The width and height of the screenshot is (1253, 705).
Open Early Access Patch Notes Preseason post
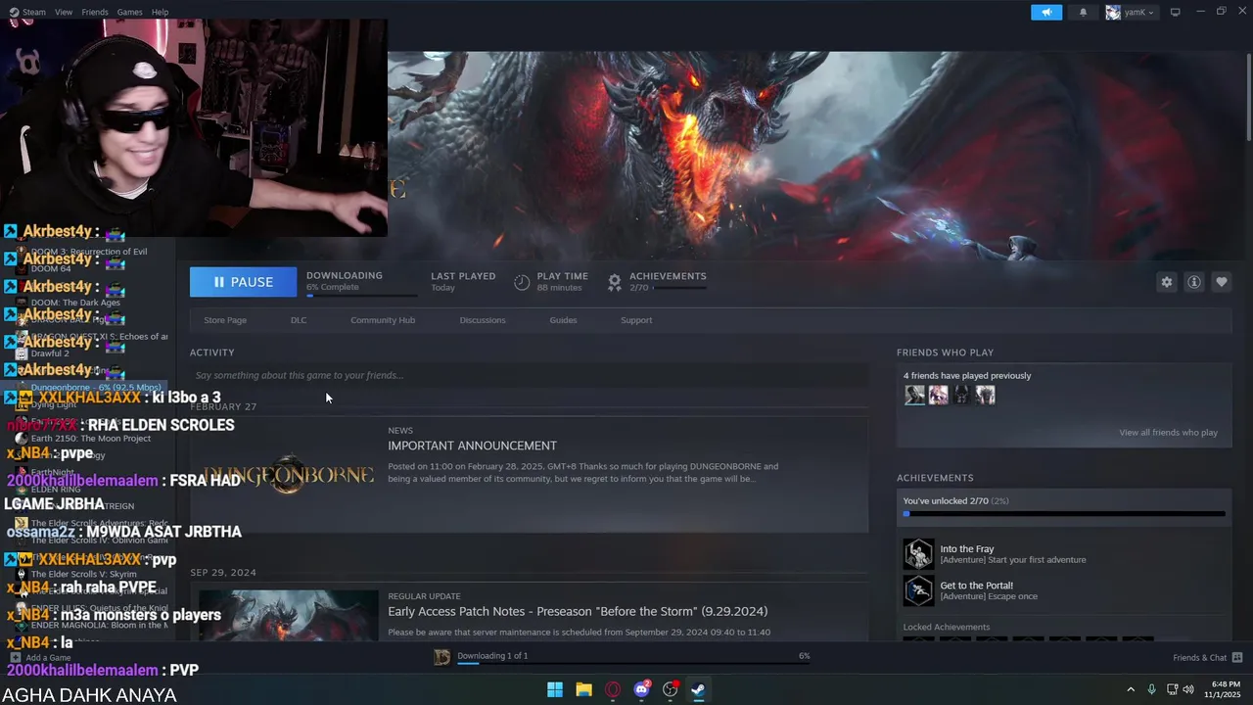point(578,611)
